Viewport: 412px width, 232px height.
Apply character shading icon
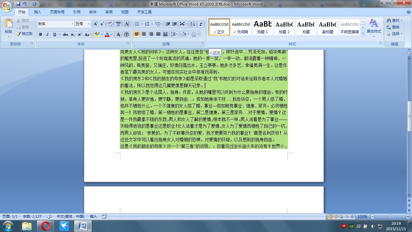tap(118, 34)
